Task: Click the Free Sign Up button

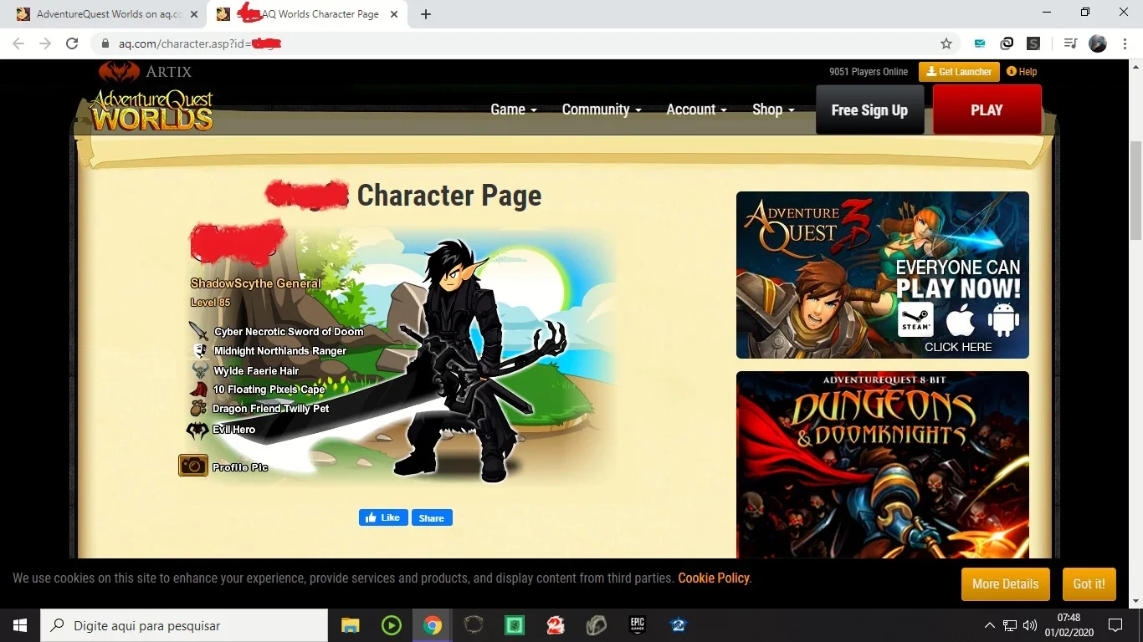Action: tap(869, 110)
